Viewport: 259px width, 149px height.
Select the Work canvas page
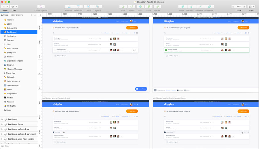[x=12, y=49]
